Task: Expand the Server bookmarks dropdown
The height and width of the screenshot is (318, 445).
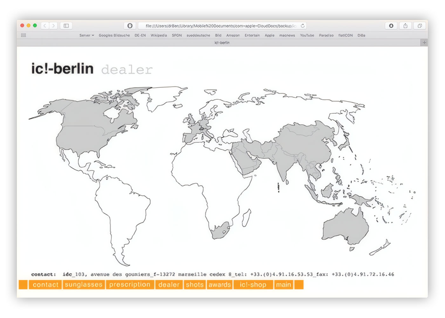Action: coord(86,35)
